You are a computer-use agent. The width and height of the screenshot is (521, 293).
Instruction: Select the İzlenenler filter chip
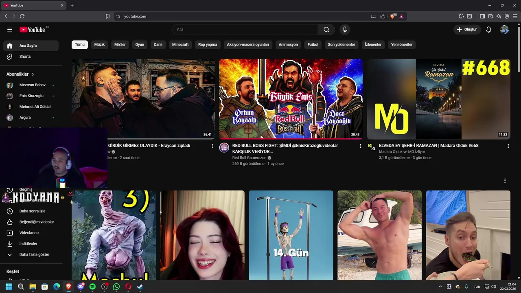[x=373, y=45]
